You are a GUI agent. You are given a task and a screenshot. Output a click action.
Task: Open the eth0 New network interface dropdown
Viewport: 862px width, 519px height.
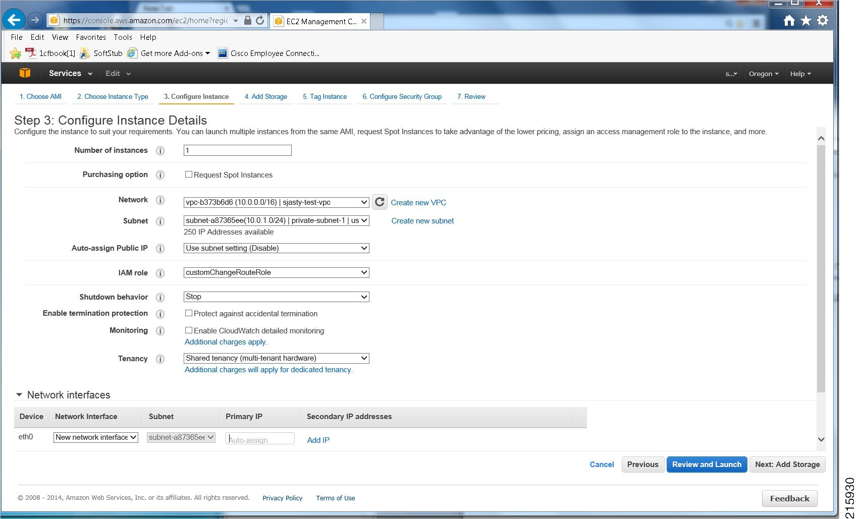96,437
